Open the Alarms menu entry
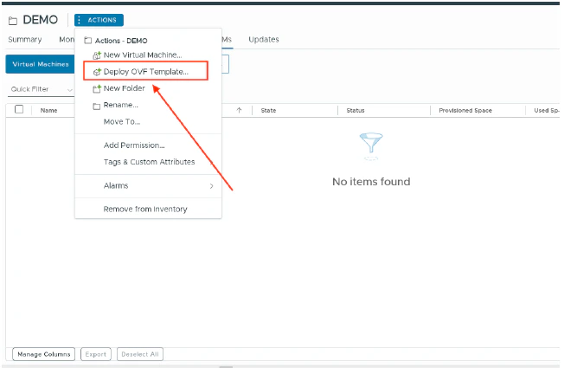 tap(148, 186)
